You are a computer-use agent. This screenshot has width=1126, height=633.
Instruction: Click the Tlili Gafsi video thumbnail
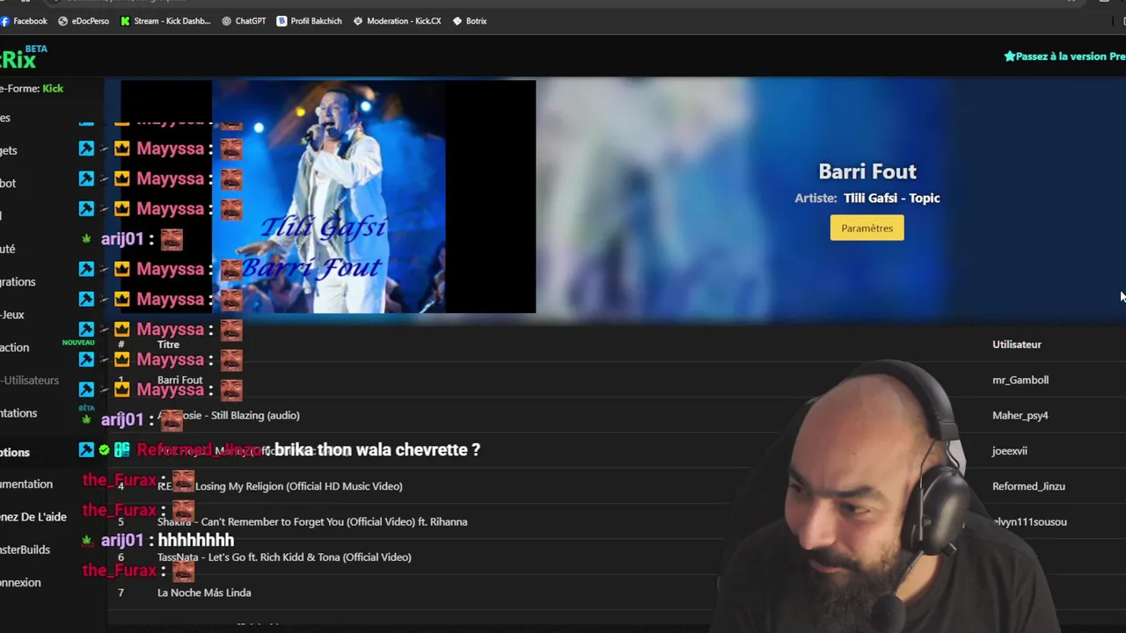point(328,197)
